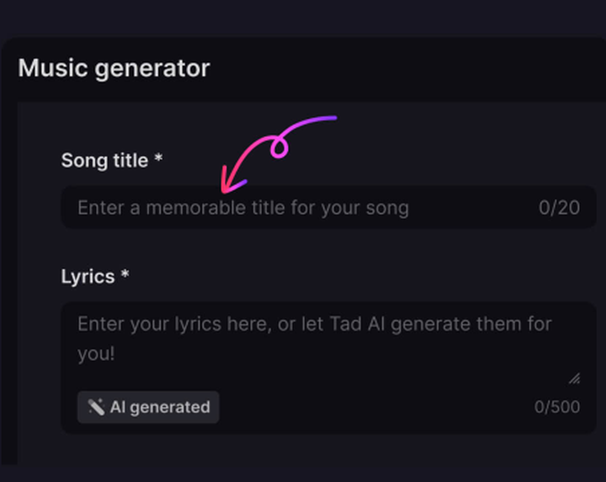
Task: Click the required asterisk next to Song title
Action: pyautogui.click(x=158, y=158)
